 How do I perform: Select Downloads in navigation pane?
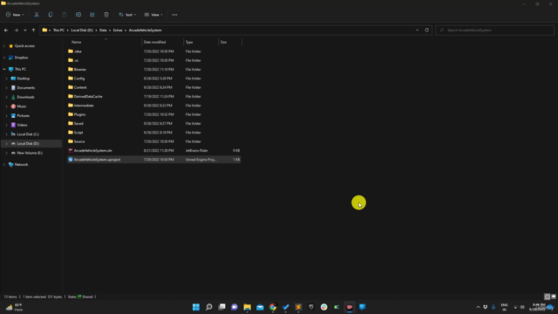pos(25,97)
